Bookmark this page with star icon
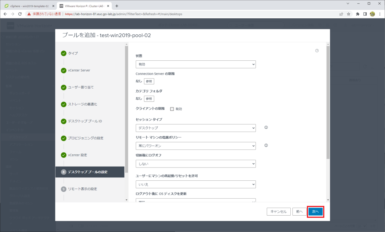 click(x=348, y=14)
